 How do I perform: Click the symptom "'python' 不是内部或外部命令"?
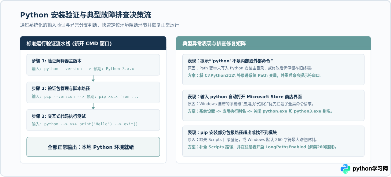(230, 61)
